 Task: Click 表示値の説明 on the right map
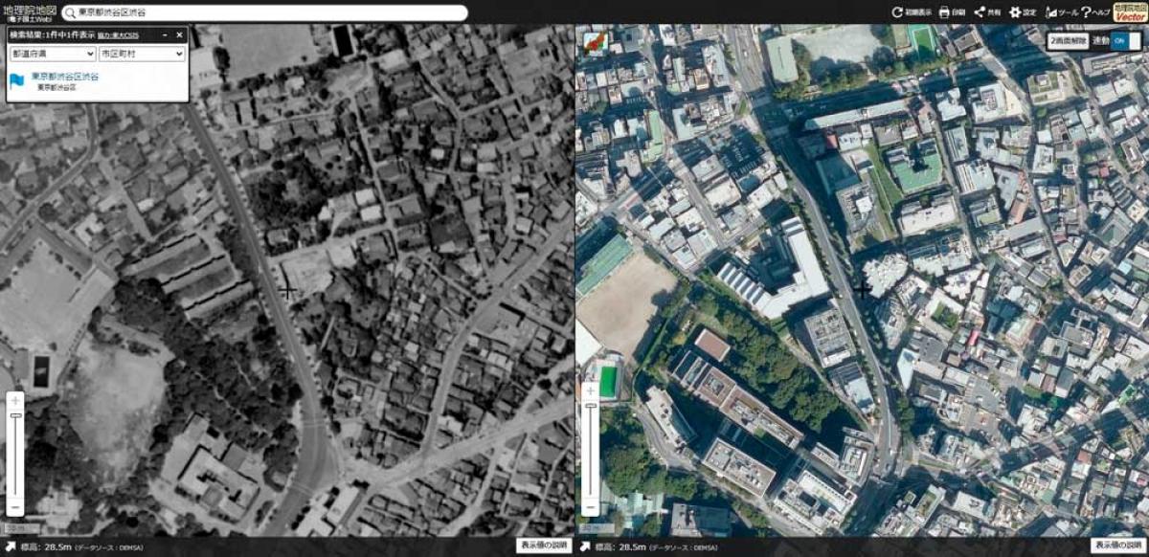(x=1119, y=546)
